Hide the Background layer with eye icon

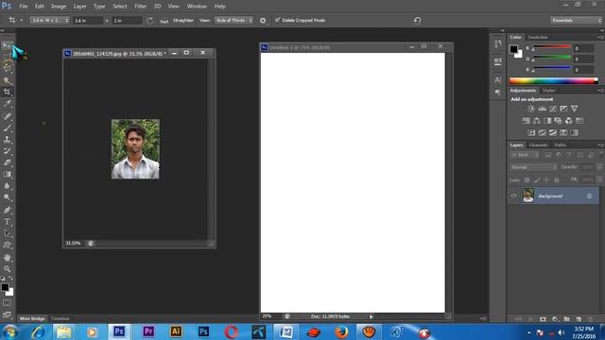point(513,195)
